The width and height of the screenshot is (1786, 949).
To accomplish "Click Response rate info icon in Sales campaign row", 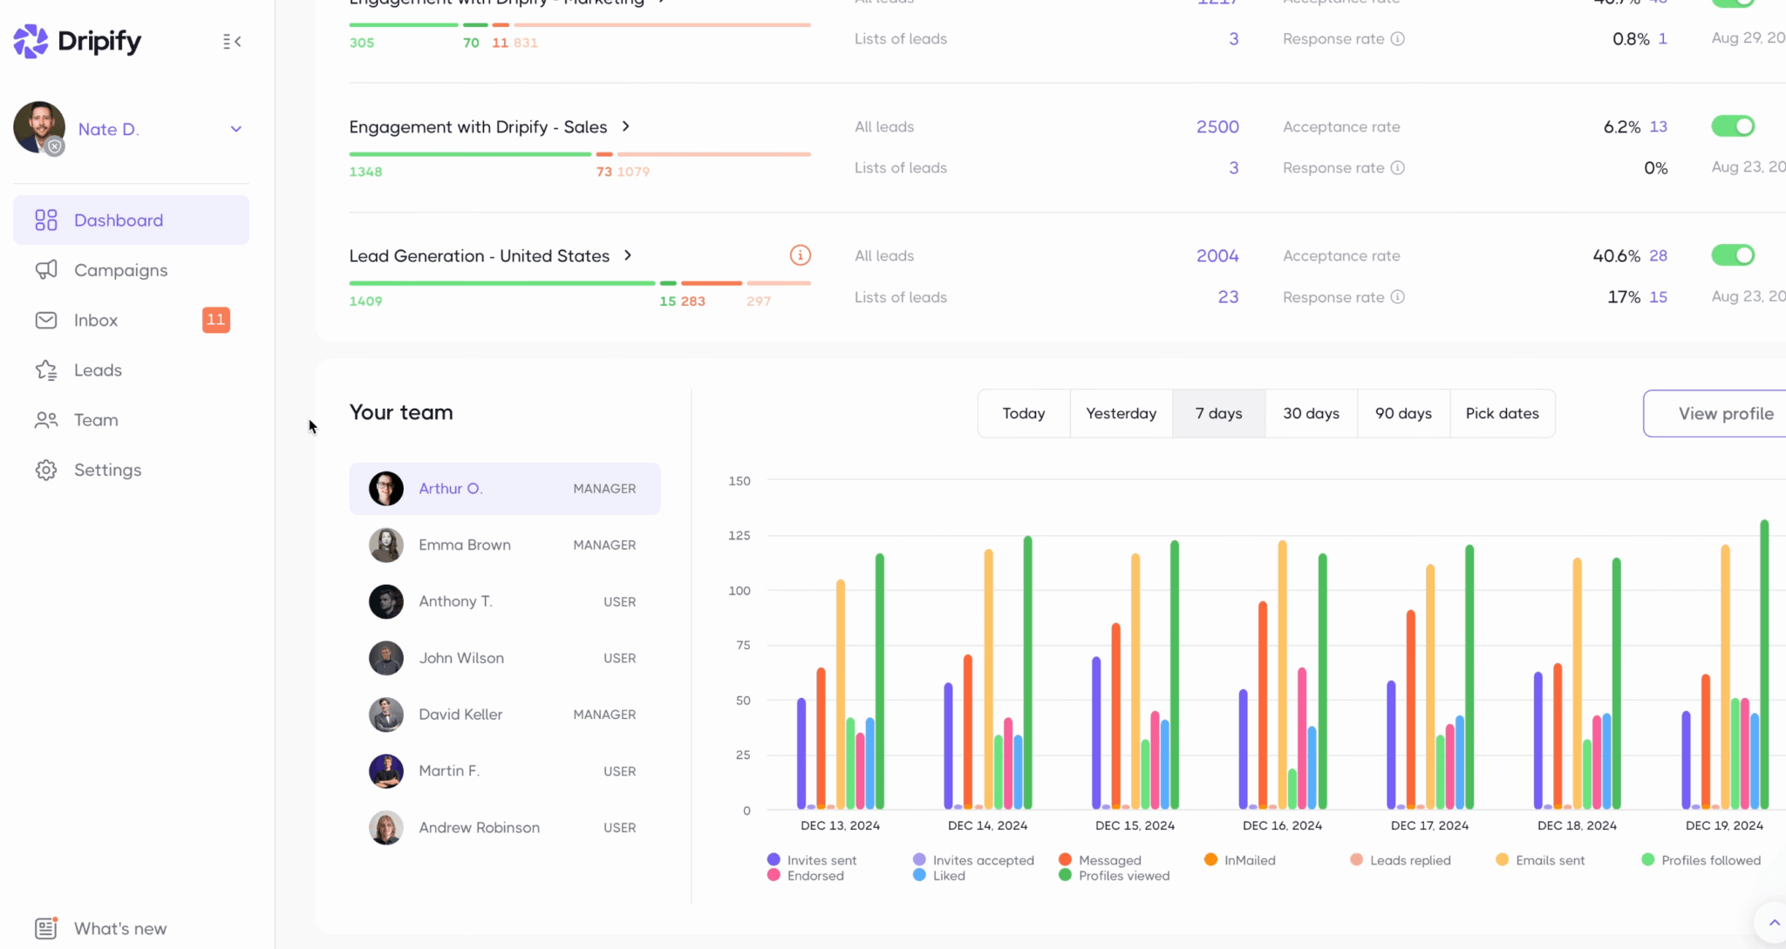I will [x=1397, y=167].
